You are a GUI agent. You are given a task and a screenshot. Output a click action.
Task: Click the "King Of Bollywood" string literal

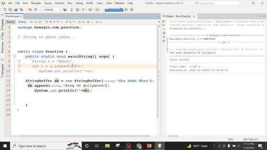click(84, 85)
